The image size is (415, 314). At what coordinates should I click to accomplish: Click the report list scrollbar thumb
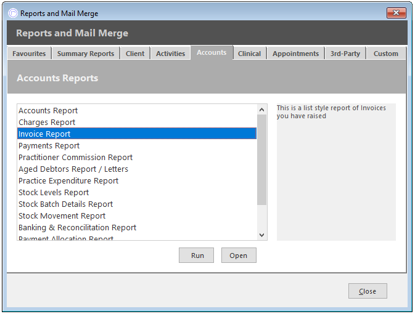[x=261, y=159]
